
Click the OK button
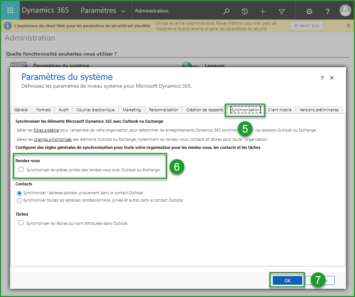[288, 280]
